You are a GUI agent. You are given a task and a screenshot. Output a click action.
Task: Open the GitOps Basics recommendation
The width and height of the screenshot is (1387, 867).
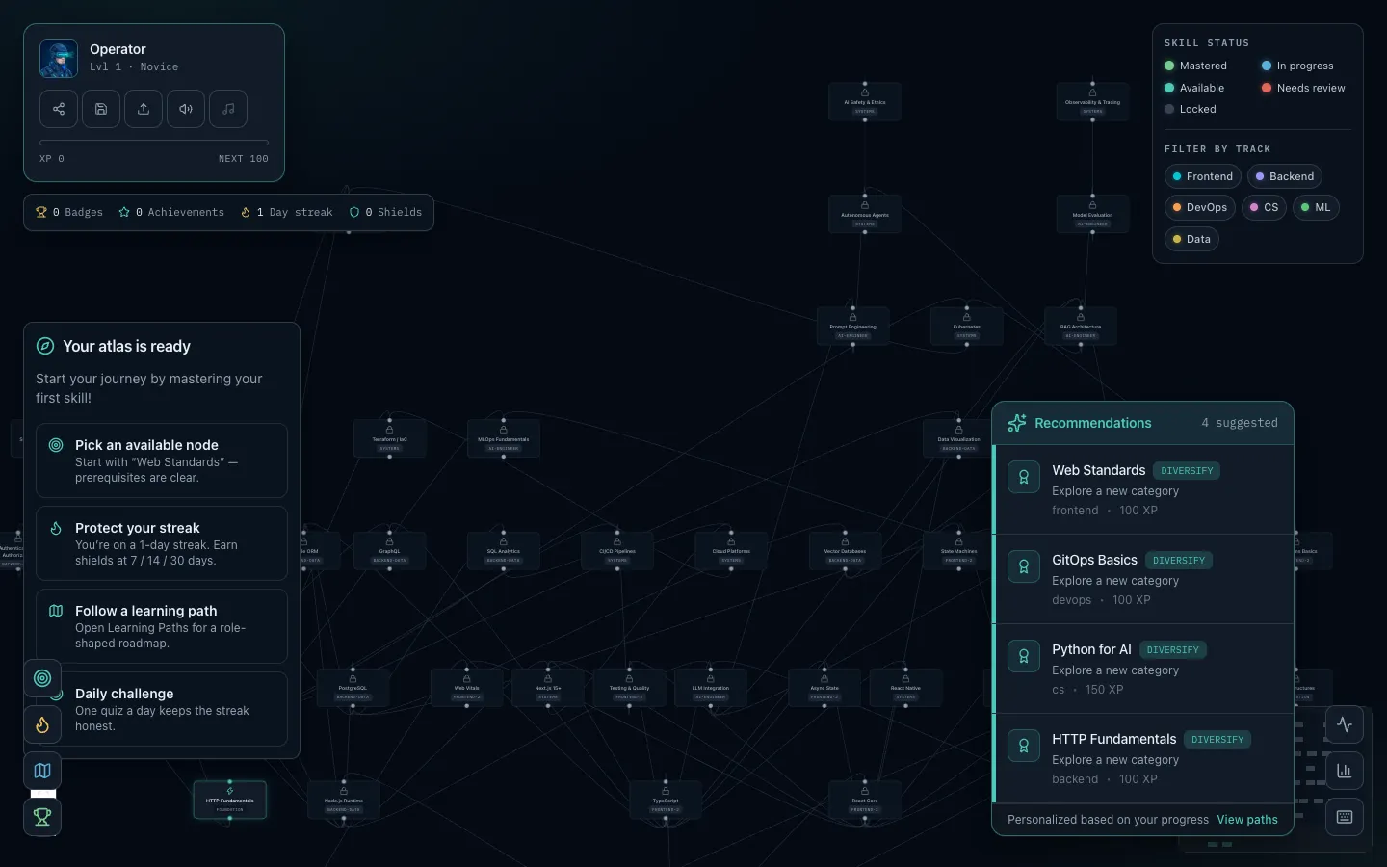click(1143, 579)
